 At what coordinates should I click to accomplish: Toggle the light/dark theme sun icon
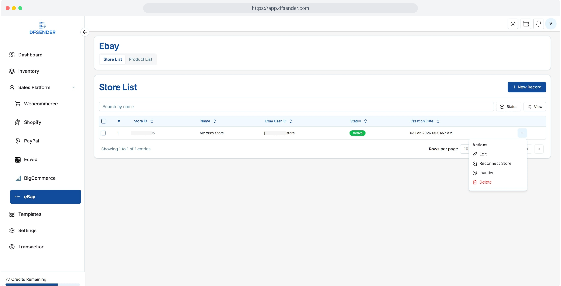(513, 24)
